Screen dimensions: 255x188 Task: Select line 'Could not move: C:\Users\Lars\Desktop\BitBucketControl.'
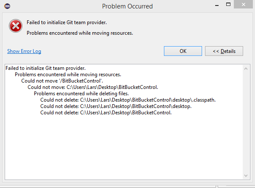pos(93,87)
